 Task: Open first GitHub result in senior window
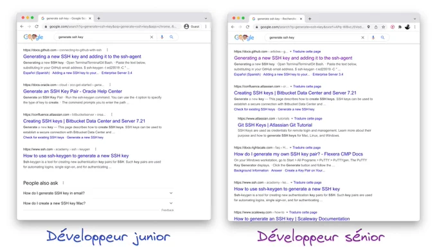(293, 58)
